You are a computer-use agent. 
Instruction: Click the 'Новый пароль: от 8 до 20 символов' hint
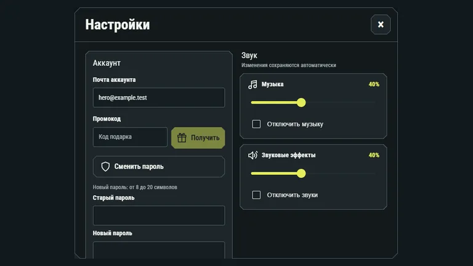tap(135, 187)
